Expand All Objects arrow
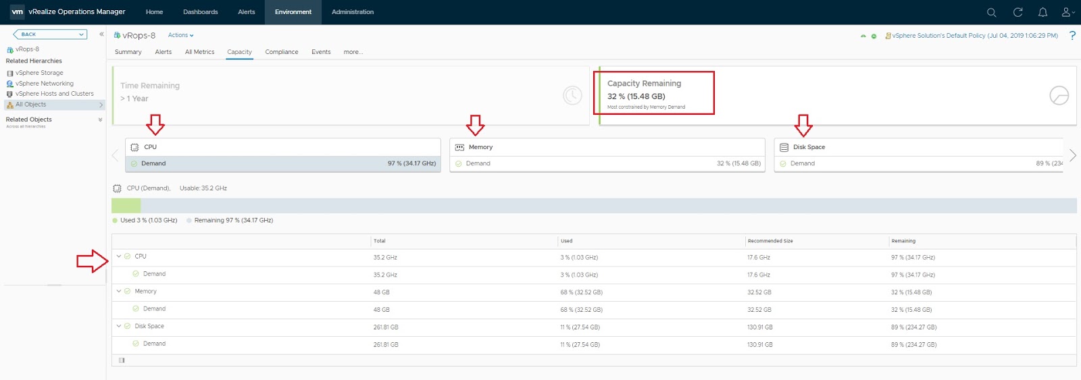This screenshot has width=1081, height=380. pos(101,105)
